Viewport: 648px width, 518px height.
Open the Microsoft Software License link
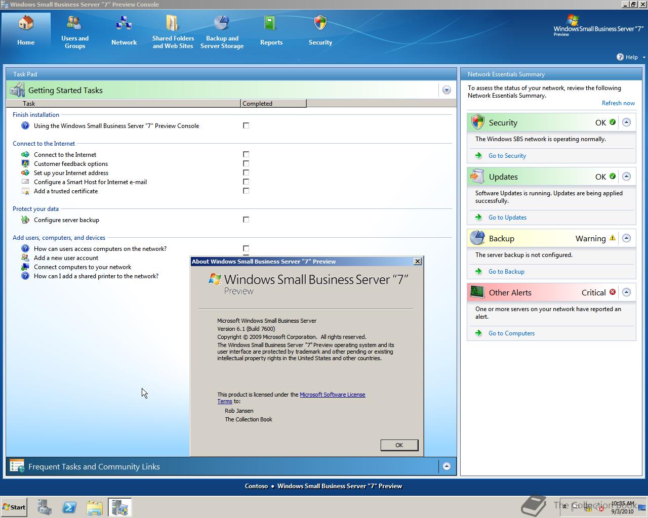click(x=332, y=395)
